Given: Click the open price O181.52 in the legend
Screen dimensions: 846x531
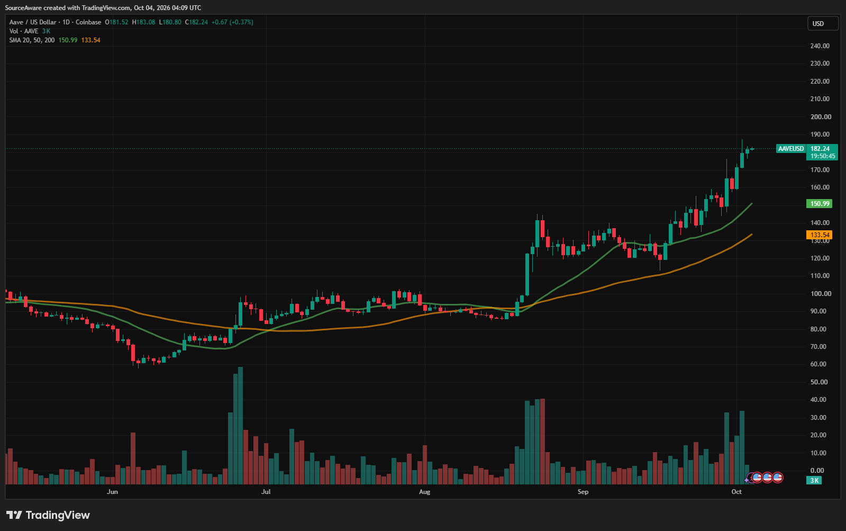Looking at the screenshot, I should pyautogui.click(x=116, y=22).
